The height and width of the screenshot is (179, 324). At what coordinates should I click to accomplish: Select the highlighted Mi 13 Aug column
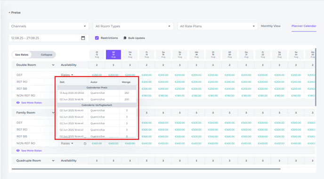coord(113,54)
